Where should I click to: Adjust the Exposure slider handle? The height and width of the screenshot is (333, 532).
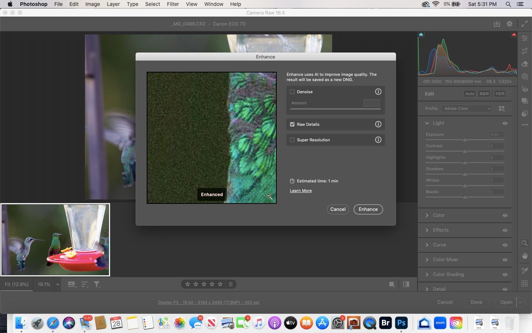click(465, 140)
